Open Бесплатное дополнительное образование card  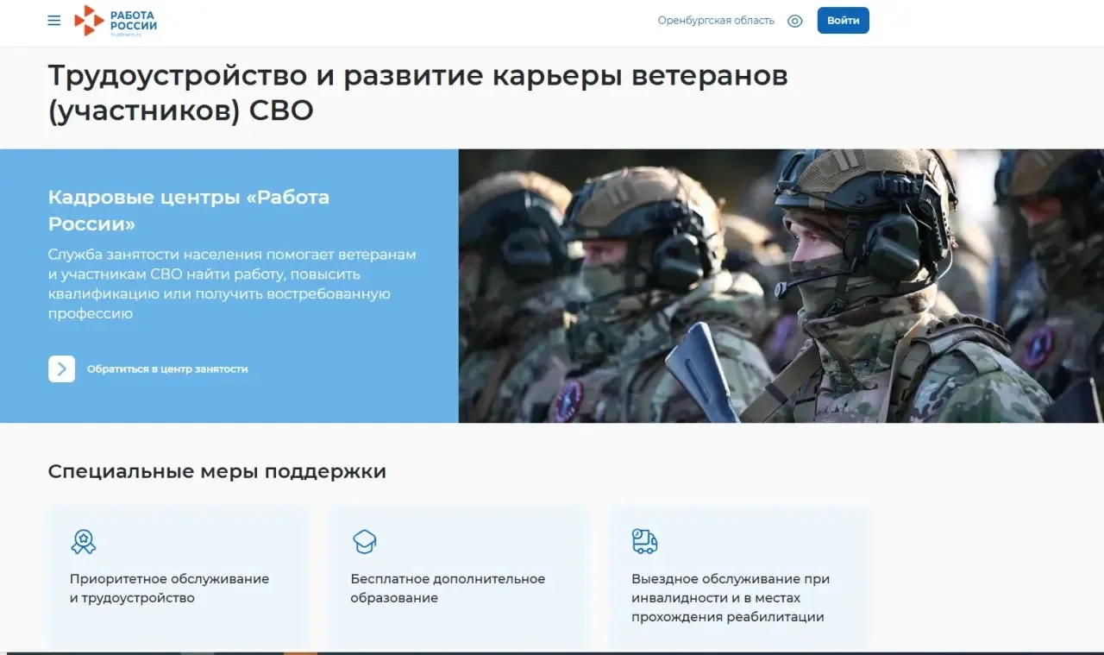(x=458, y=576)
